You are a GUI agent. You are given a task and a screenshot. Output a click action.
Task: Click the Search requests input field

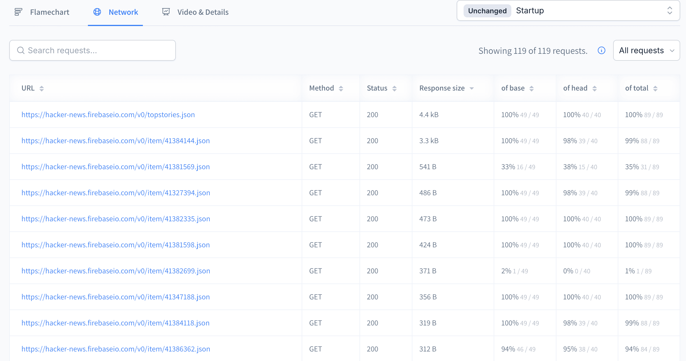click(93, 50)
